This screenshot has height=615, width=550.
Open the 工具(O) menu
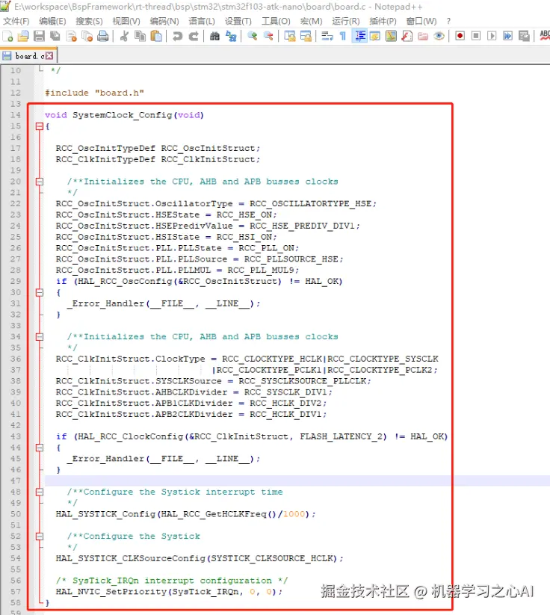tap(276, 21)
